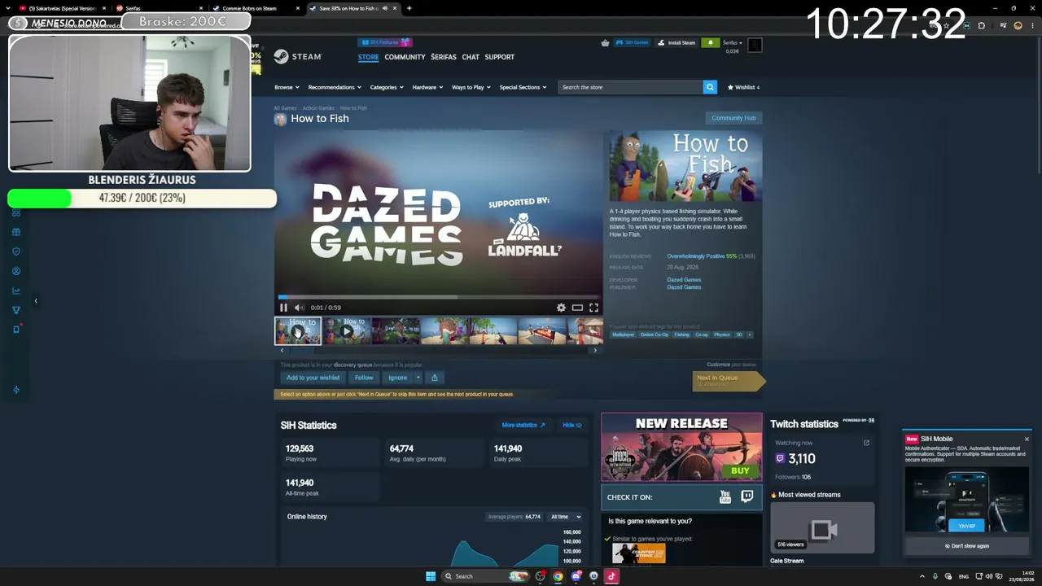
Task: Click the Install Steam button
Action: 677,42
